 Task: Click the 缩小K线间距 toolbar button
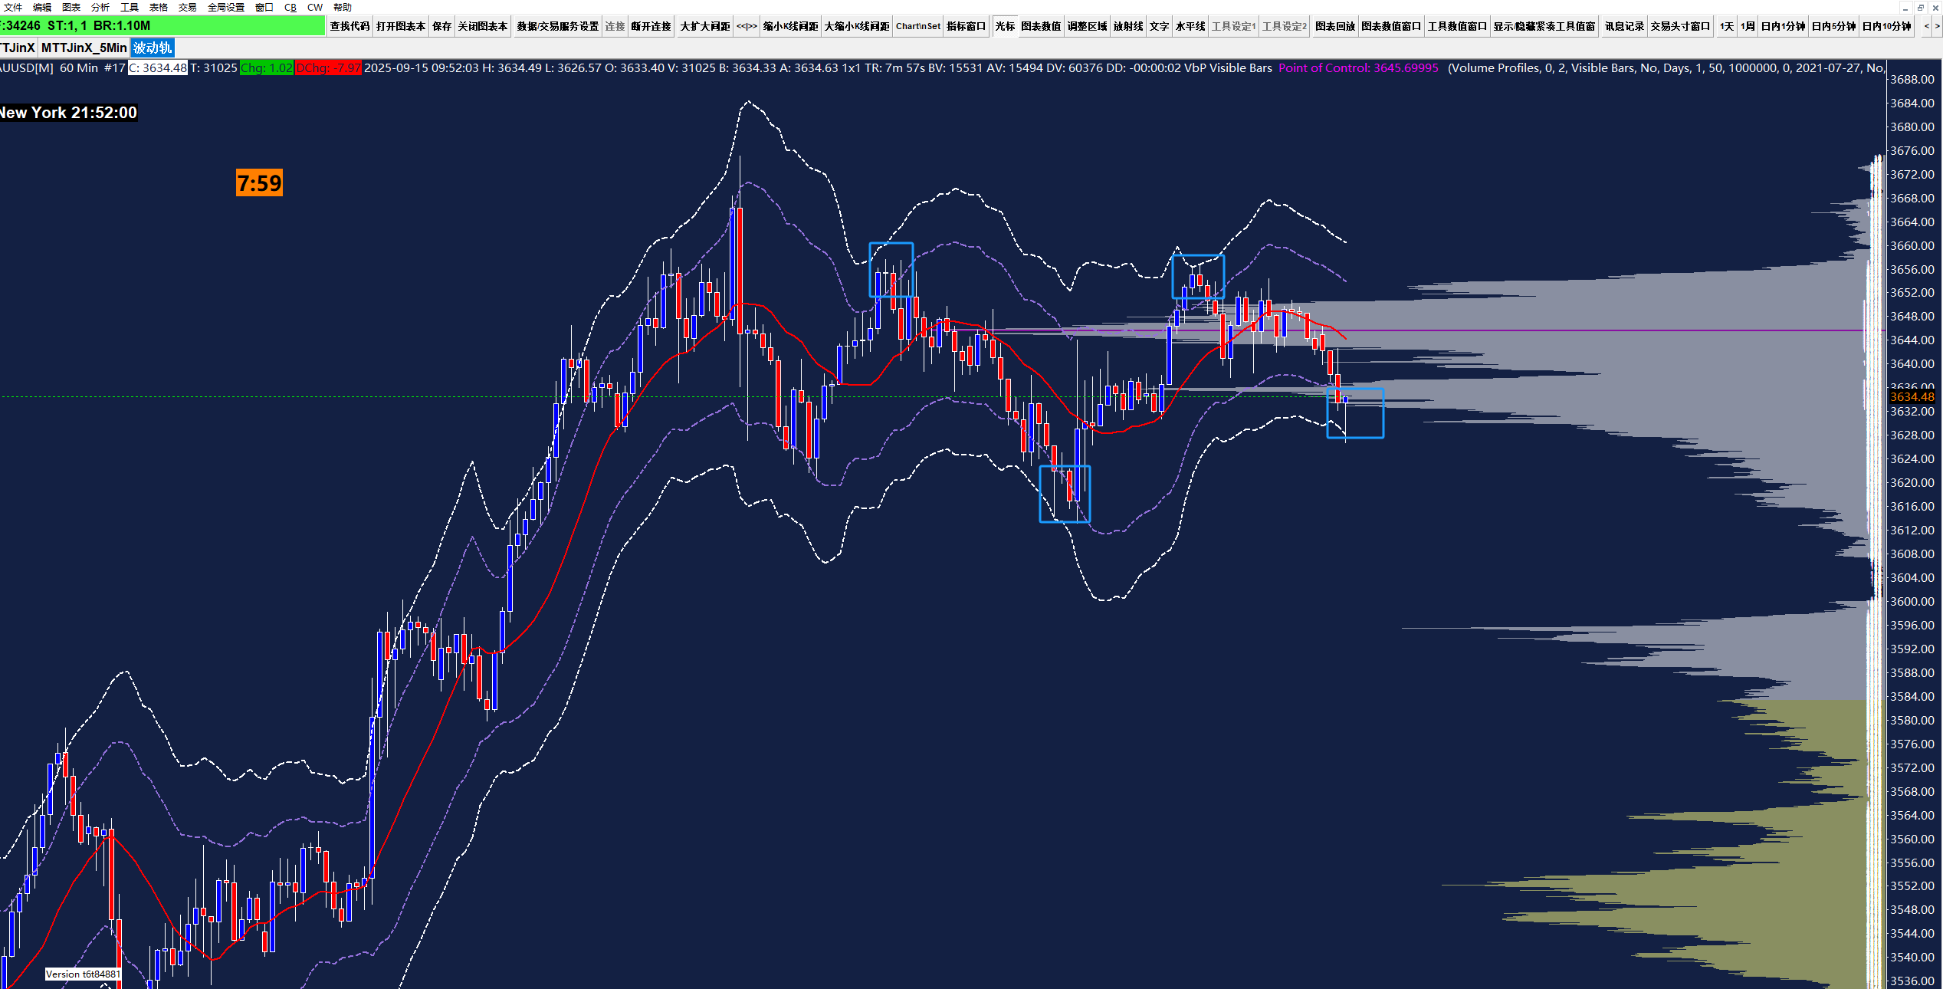pyautogui.click(x=790, y=26)
